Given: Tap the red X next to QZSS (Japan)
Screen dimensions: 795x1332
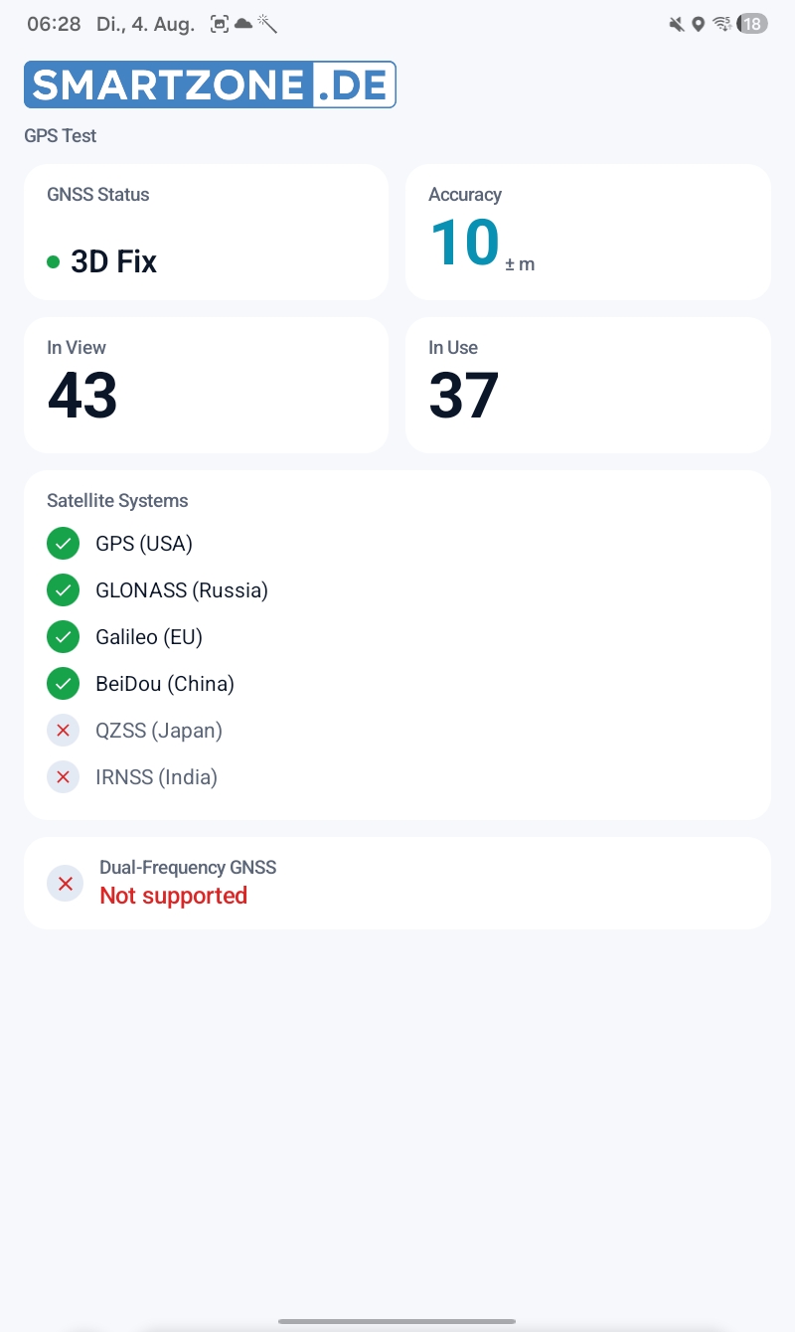Looking at the screenshot, I should tap(63, 731).
